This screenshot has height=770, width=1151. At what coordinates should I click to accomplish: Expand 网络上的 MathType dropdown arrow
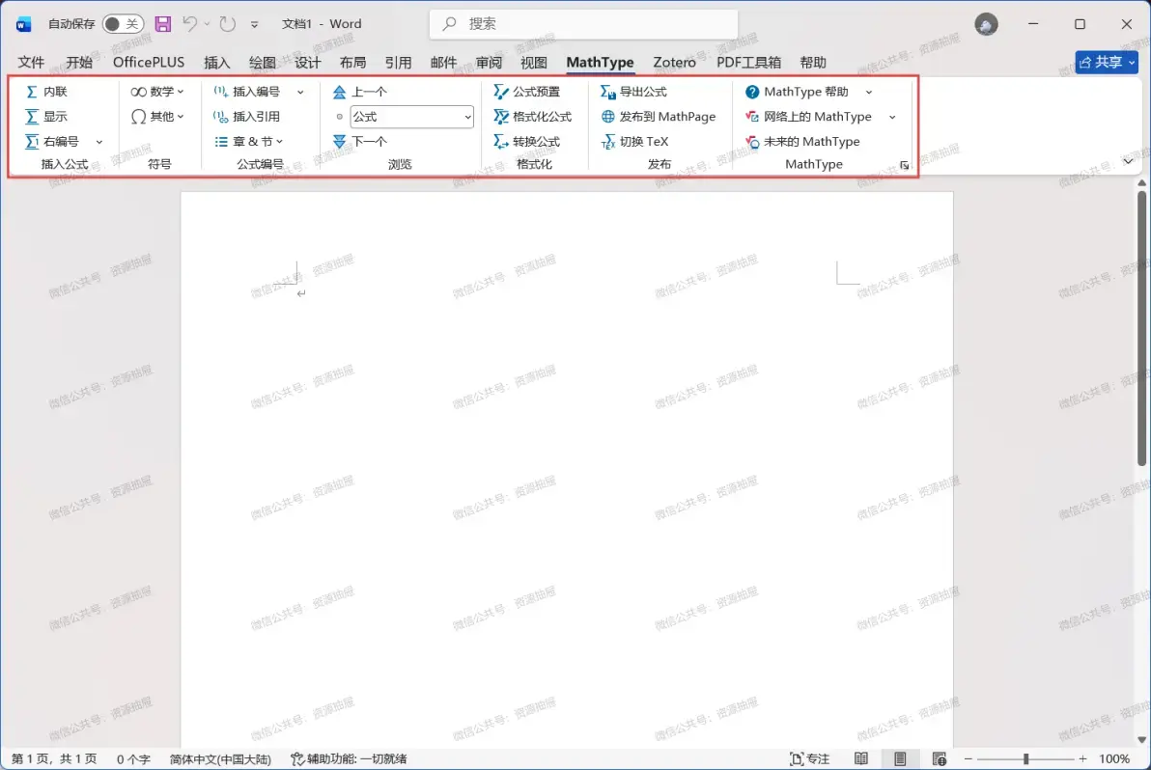(892, 117)
